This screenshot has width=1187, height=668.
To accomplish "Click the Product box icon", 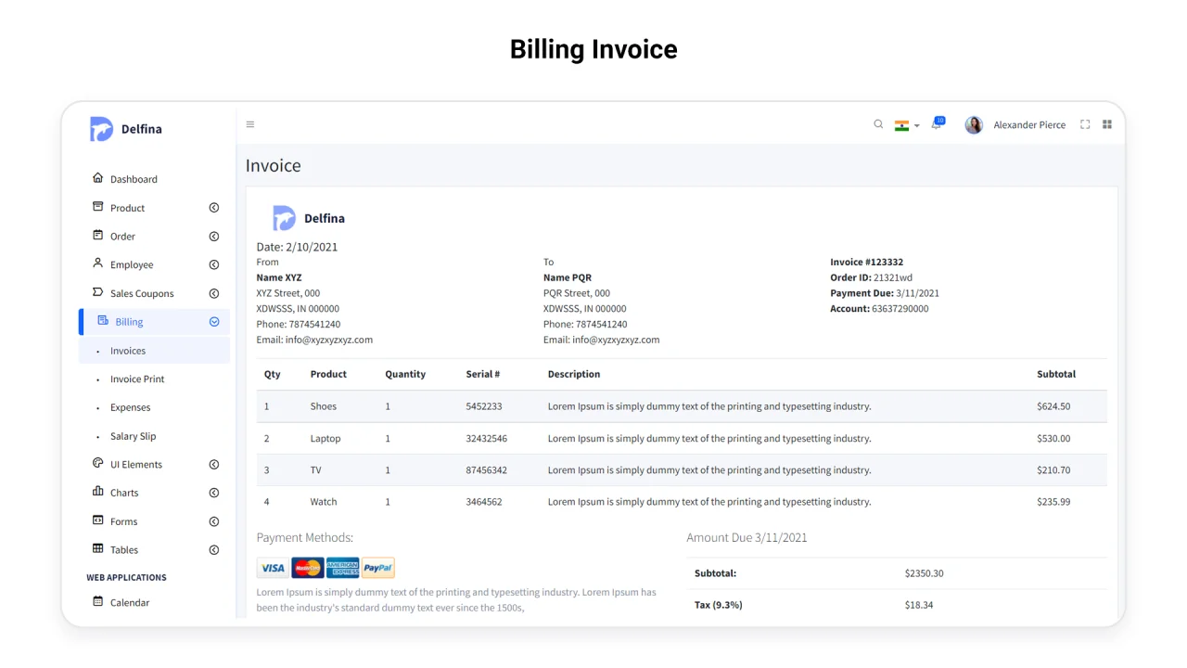I will 98,207.
